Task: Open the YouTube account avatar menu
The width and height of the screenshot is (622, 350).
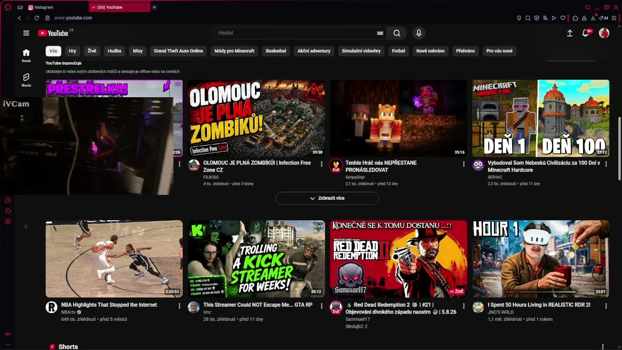Action: [604, 33]
